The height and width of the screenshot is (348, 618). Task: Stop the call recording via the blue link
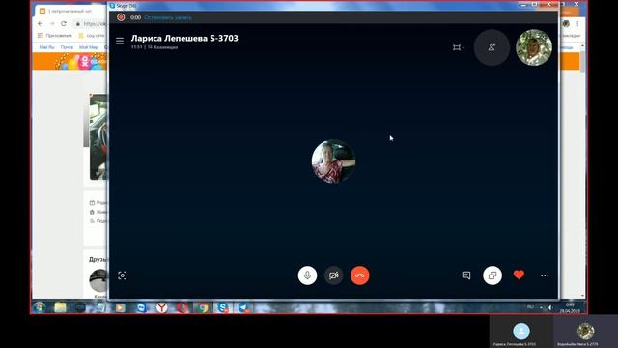click(168, 17)
